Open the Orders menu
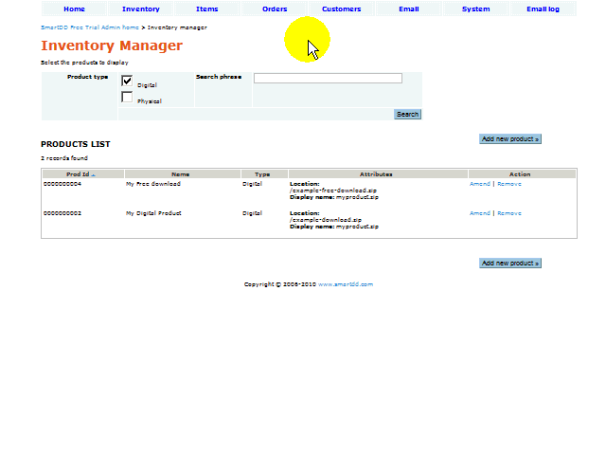 pyautogui.click(x=275, y=9)
